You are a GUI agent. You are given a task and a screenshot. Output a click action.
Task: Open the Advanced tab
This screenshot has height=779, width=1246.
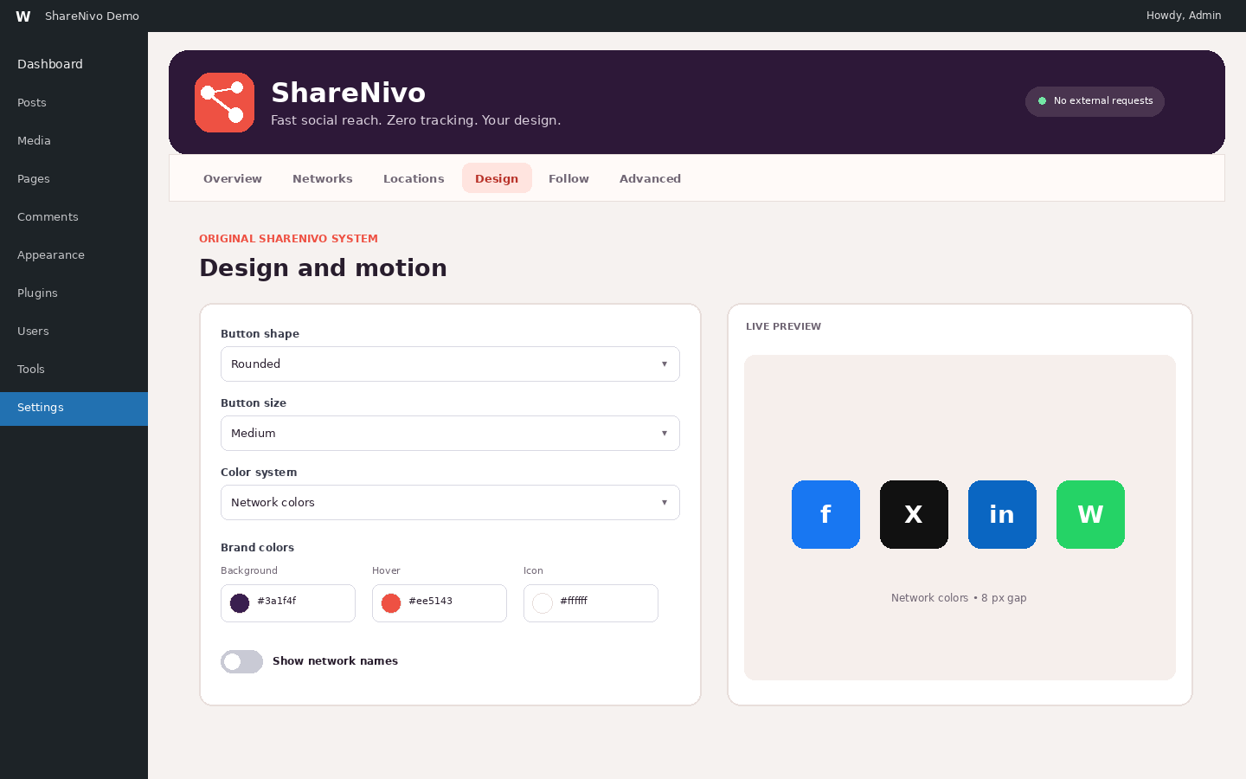click(650, 178)
